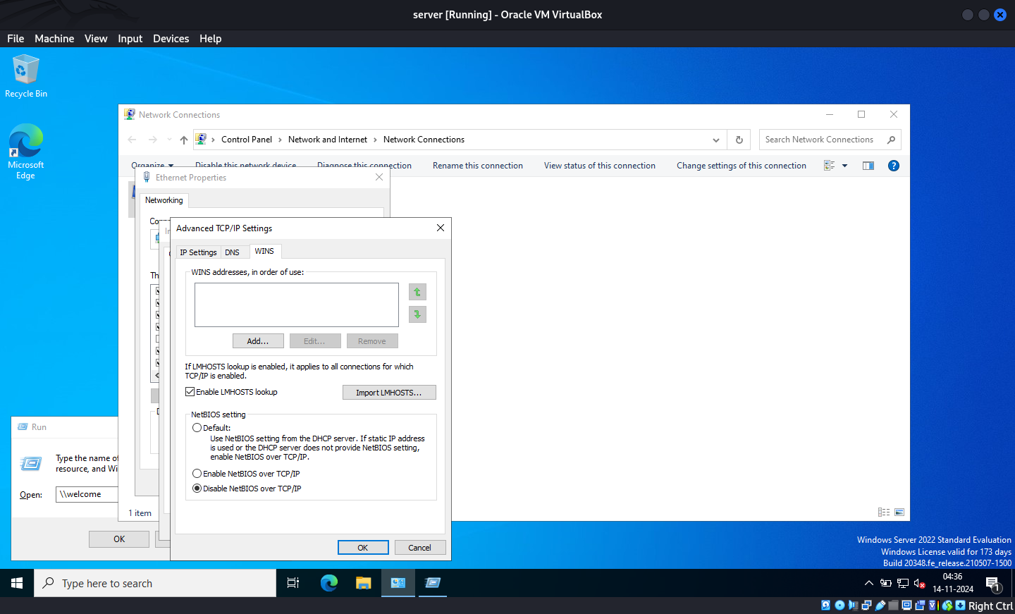
Task: Click the refresh icon beside the address bar
Action: [x=739, y=140]
